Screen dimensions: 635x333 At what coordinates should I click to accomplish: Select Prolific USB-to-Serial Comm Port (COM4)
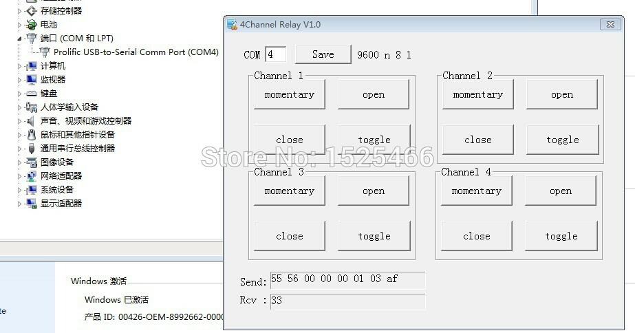tap(136, 52)
